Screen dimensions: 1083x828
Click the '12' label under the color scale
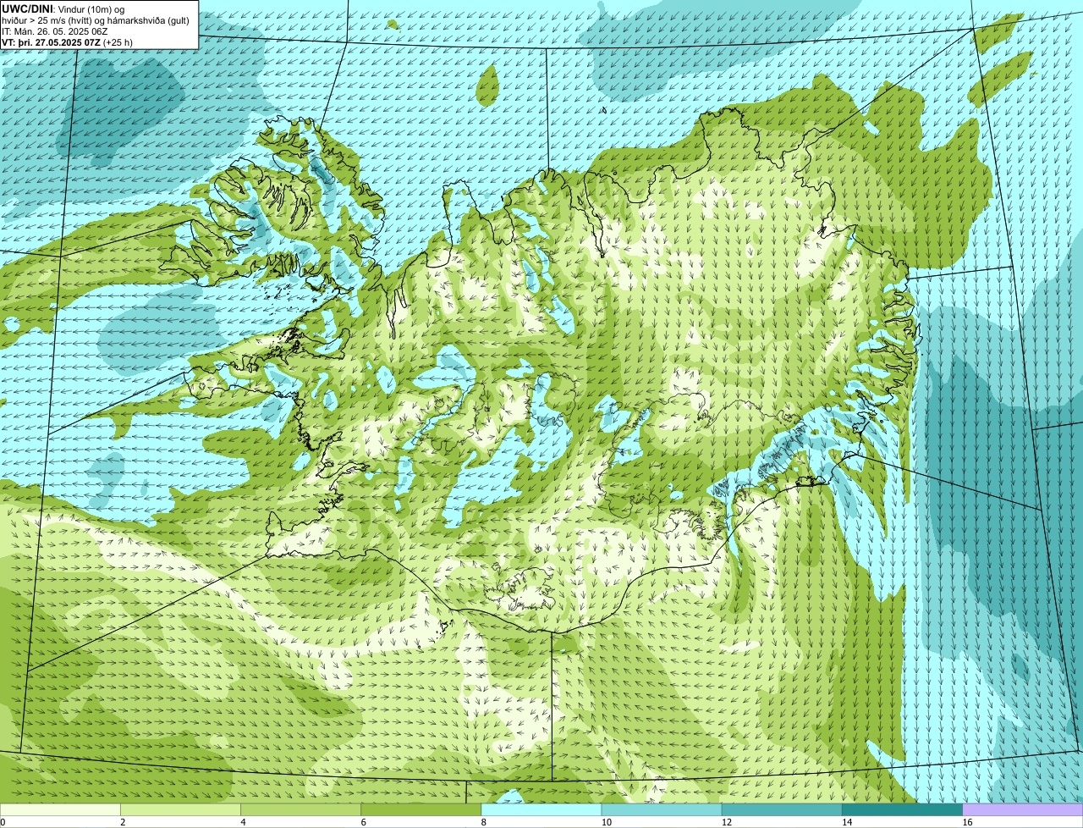point(726,822)
